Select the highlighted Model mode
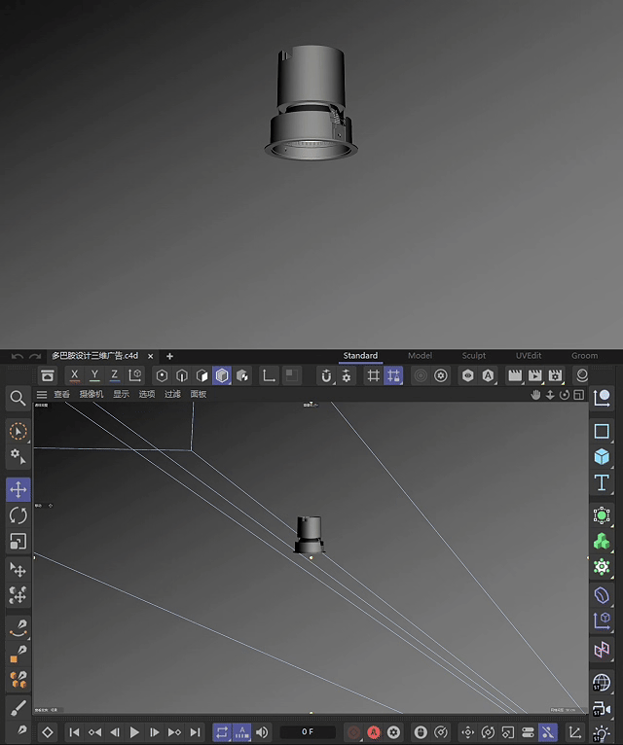 (x=222, y=375)
